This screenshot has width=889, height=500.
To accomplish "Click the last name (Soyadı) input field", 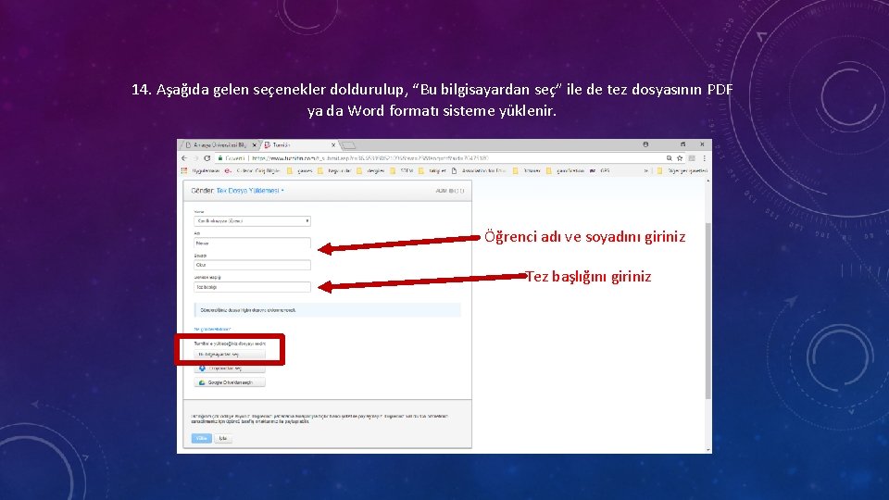I will (x=252, y=265).
